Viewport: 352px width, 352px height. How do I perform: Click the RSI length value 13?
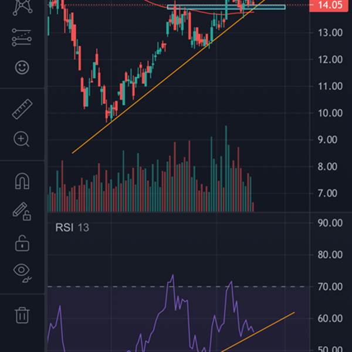[x=83, y=228]
